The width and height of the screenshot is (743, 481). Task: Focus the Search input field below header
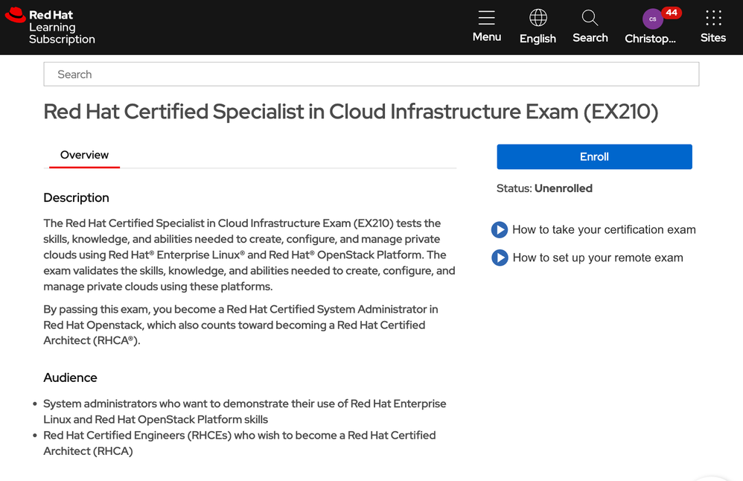[371, 74]
